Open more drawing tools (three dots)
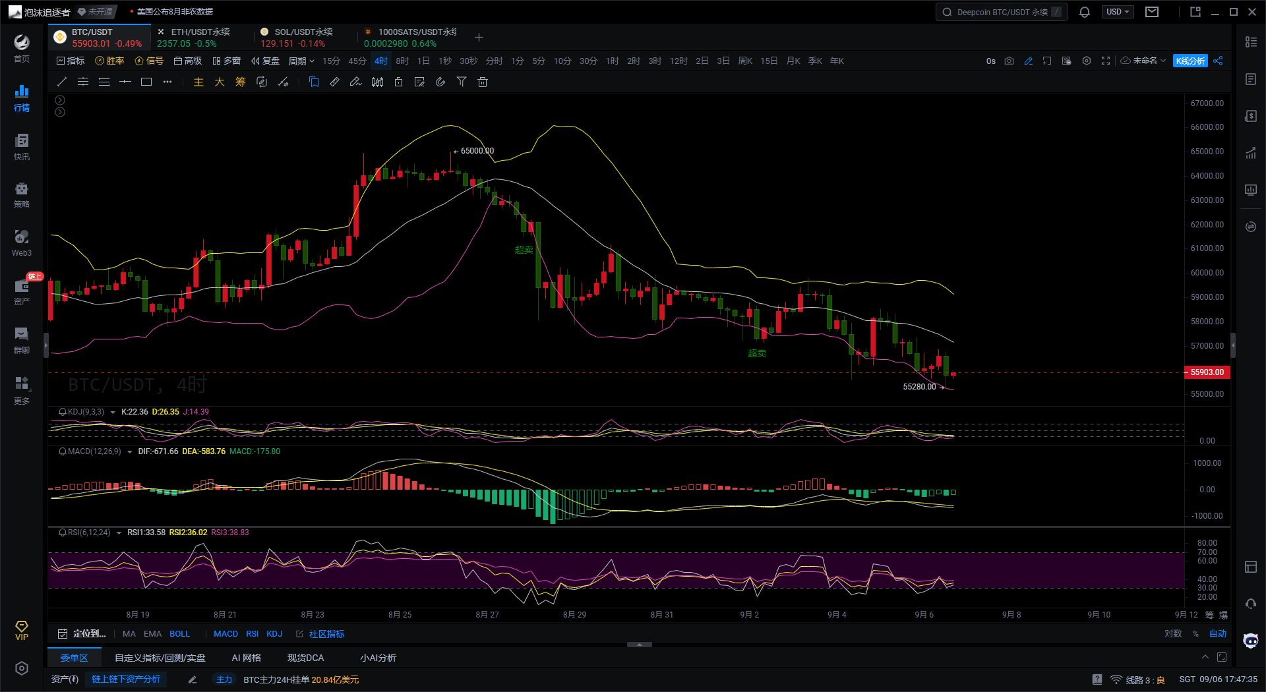The width and height of the screenshot is (1266, 692). [x=167, y=82]
